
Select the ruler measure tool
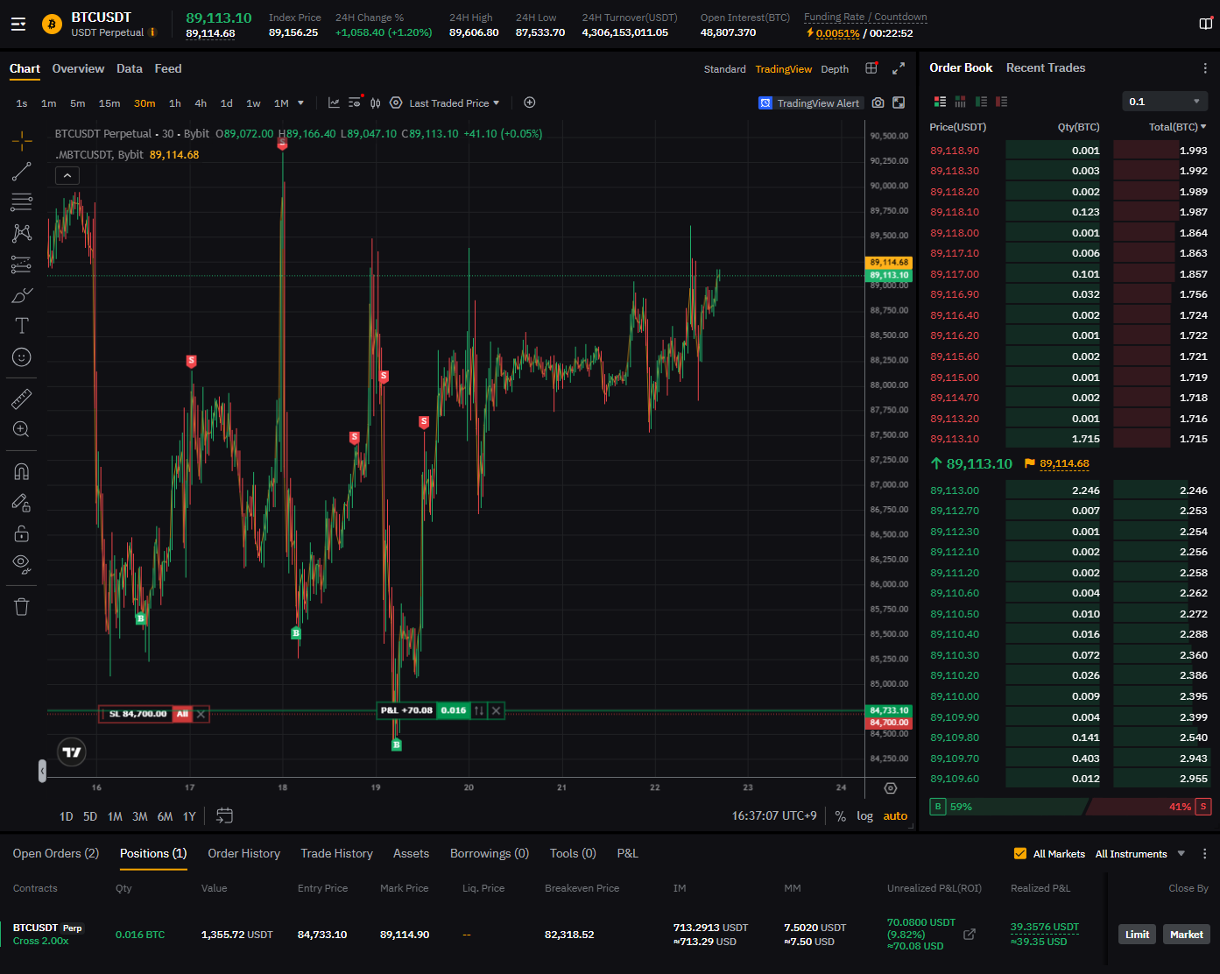pyautogui.click(x=22, y=399)
